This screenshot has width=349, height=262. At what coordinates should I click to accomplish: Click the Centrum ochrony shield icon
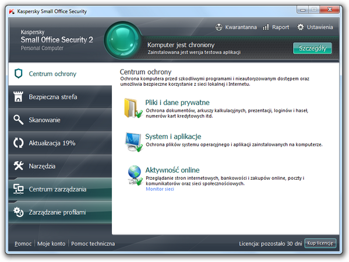click(x=19, y=74)
